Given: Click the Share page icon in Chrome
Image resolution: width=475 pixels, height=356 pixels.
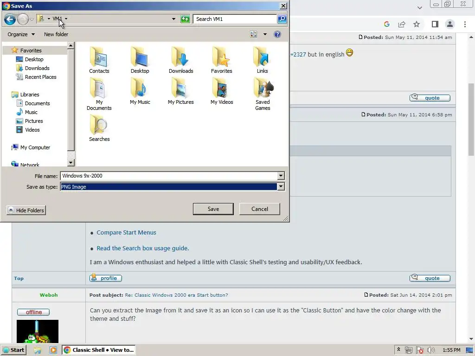Looking at the screenshot, I should (x=402, y=24).
